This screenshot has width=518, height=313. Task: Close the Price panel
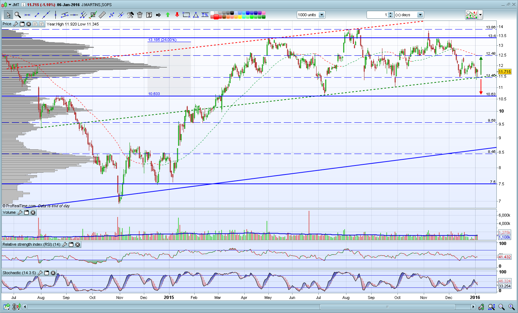pyautogui.click(x=28, y=24)
